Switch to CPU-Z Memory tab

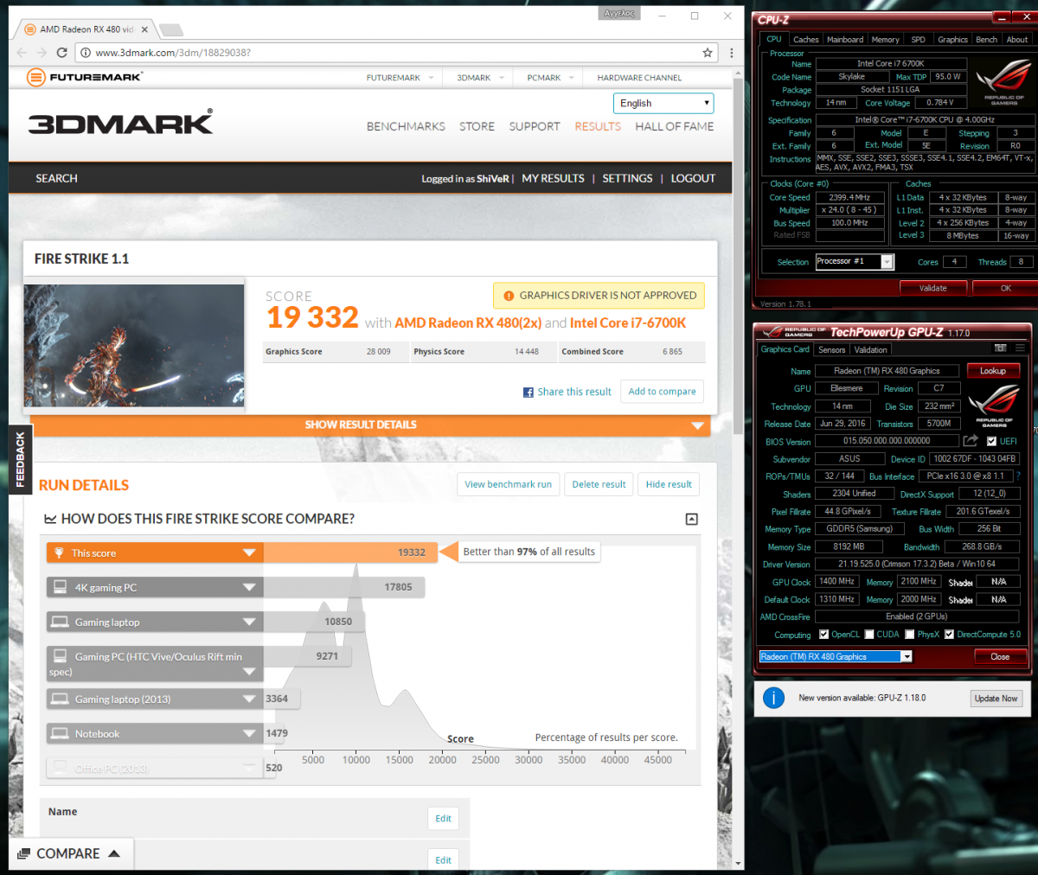(885, 39)
